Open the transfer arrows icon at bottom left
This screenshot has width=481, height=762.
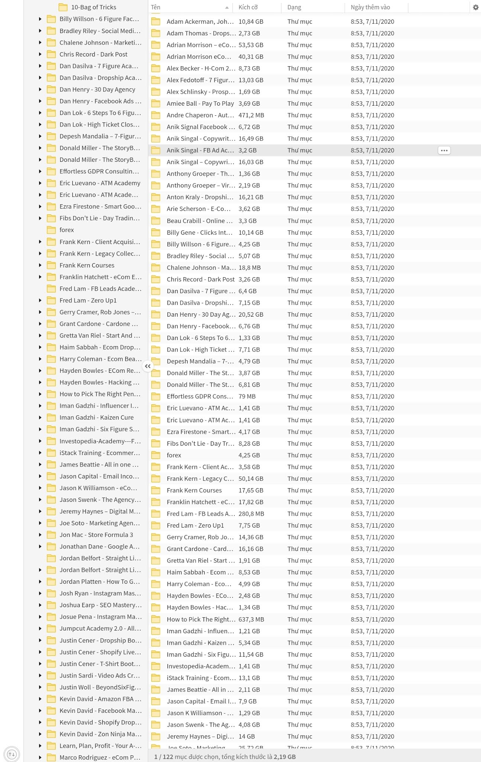12,755
